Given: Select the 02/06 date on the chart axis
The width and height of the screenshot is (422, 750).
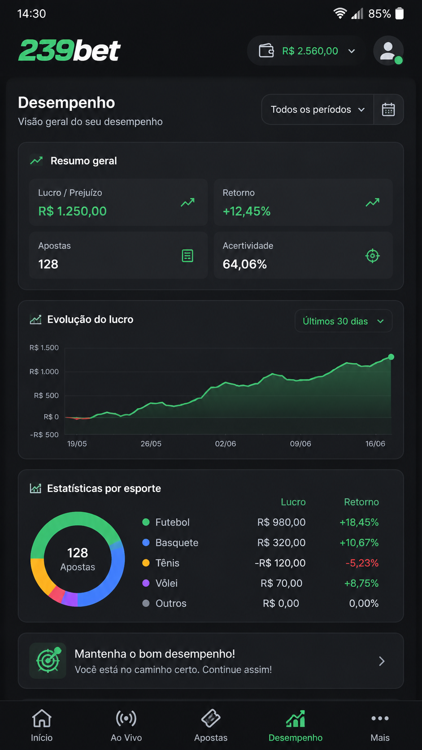Looking at the screenshot, I should click(x=225, y=444).
